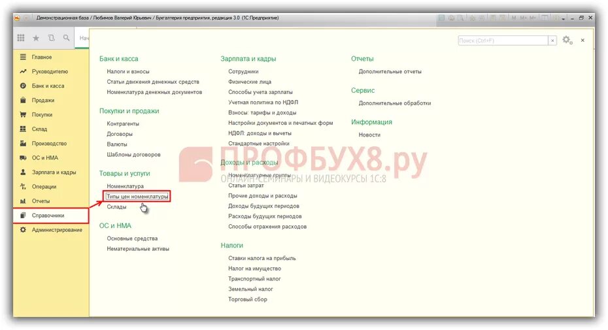This screenshot has height=330, width=608.
Task: Open Дополнительные отчеты
Action: (x=390, y=71)
